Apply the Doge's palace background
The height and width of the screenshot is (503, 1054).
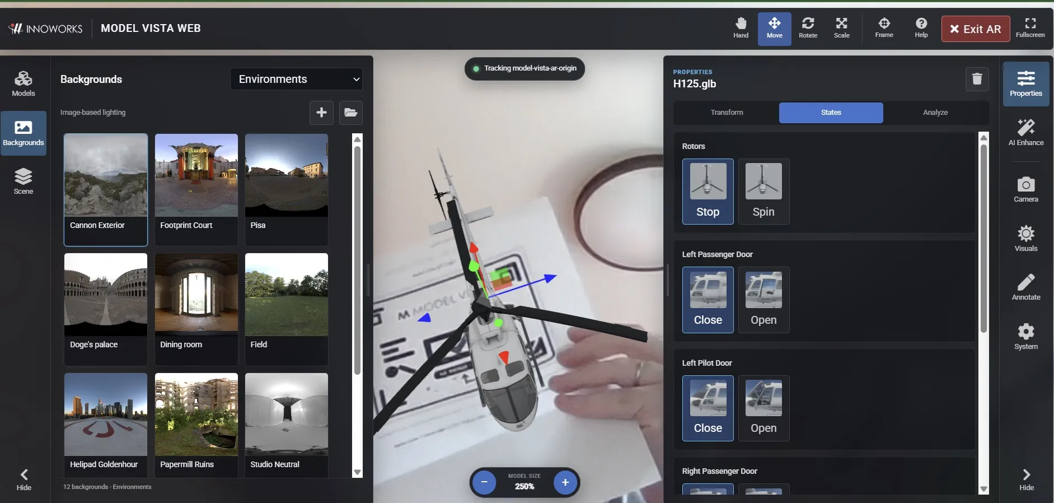[x=106, y=309]
